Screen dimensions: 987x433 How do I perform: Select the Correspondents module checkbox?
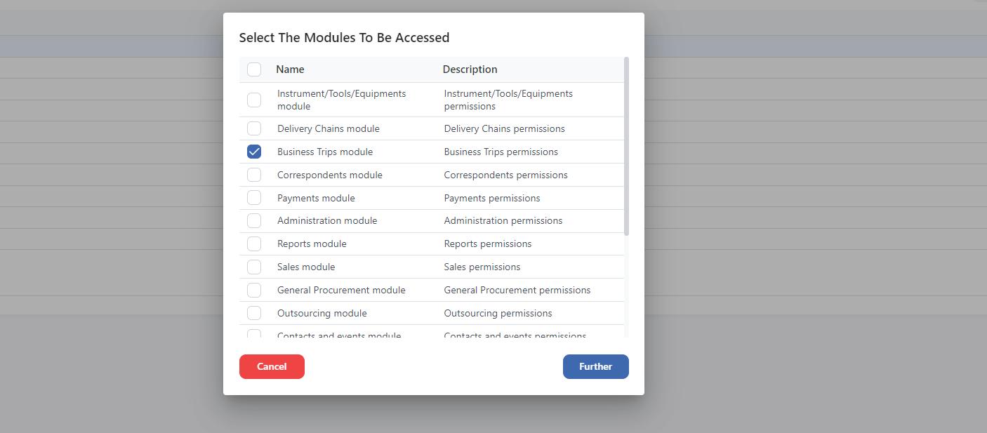click(x=254, y=175)
